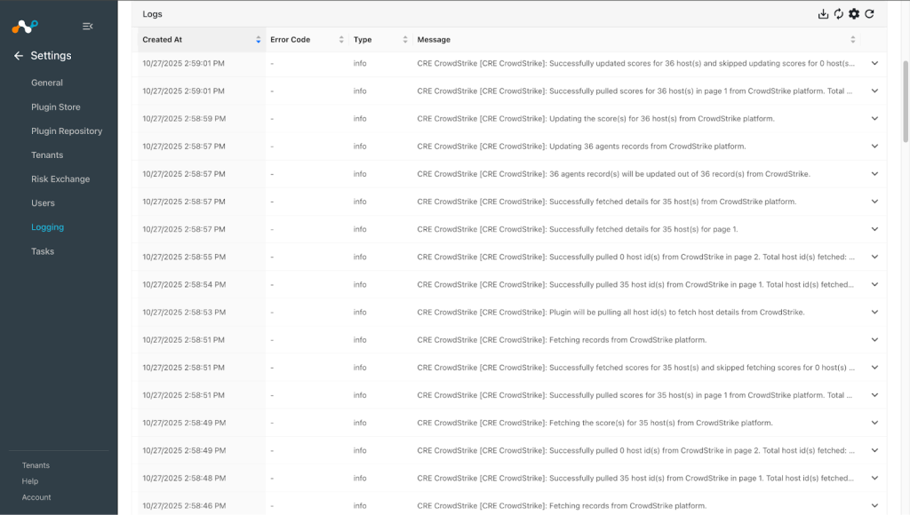This screenshot has width=910, height=515.
Task: Reload logs with refresh icon
Action: coord(869,14)
